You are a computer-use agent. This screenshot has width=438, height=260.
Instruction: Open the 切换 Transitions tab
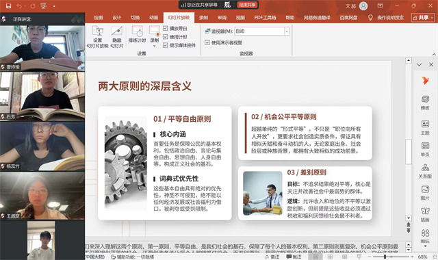coord(136,18)
